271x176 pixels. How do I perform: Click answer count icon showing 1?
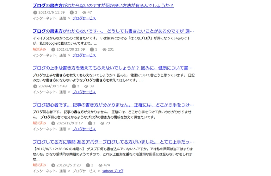tap(90, 123)
